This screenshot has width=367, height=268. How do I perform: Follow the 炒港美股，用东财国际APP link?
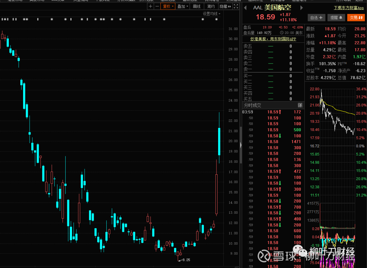coord(273,39)
